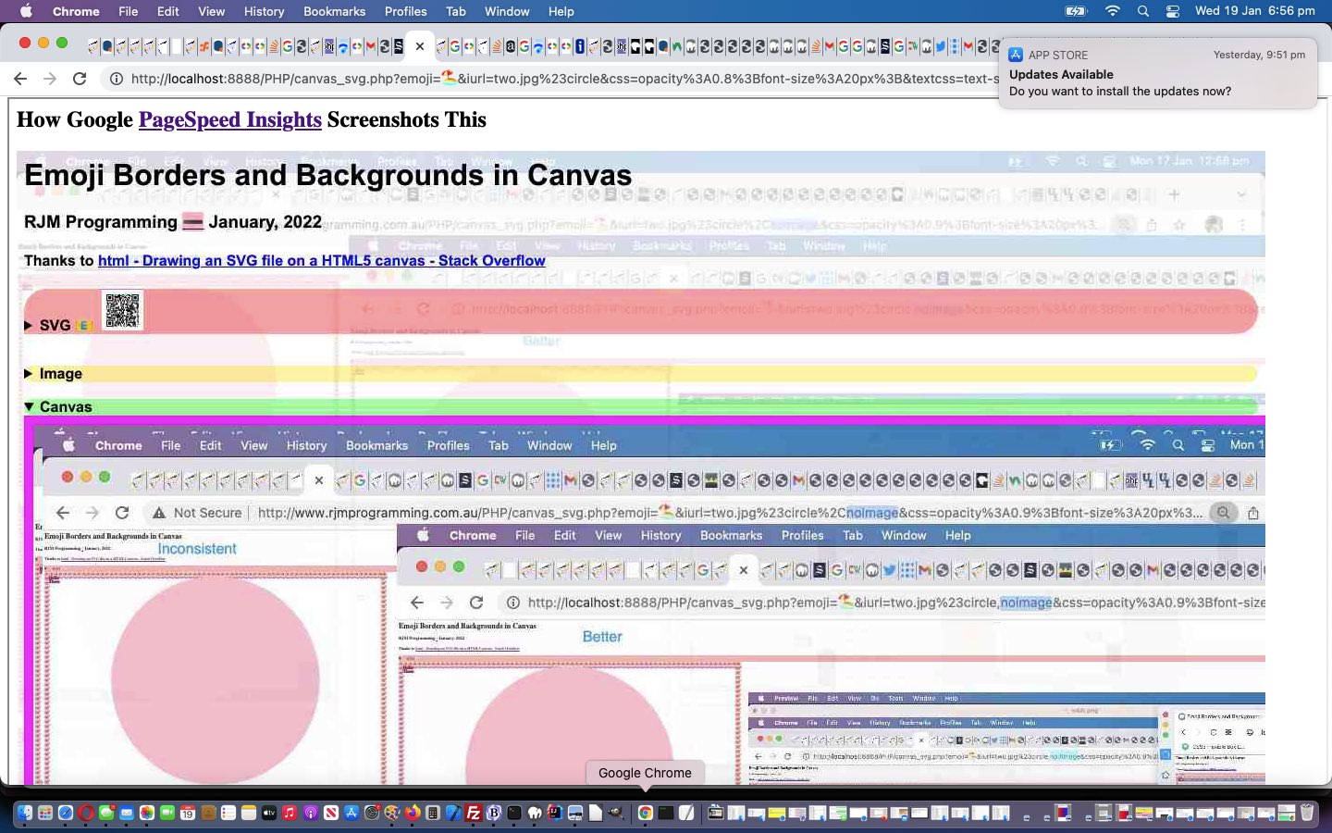
Task: Open Launchpad from the dock
Action: click(44, 814)
